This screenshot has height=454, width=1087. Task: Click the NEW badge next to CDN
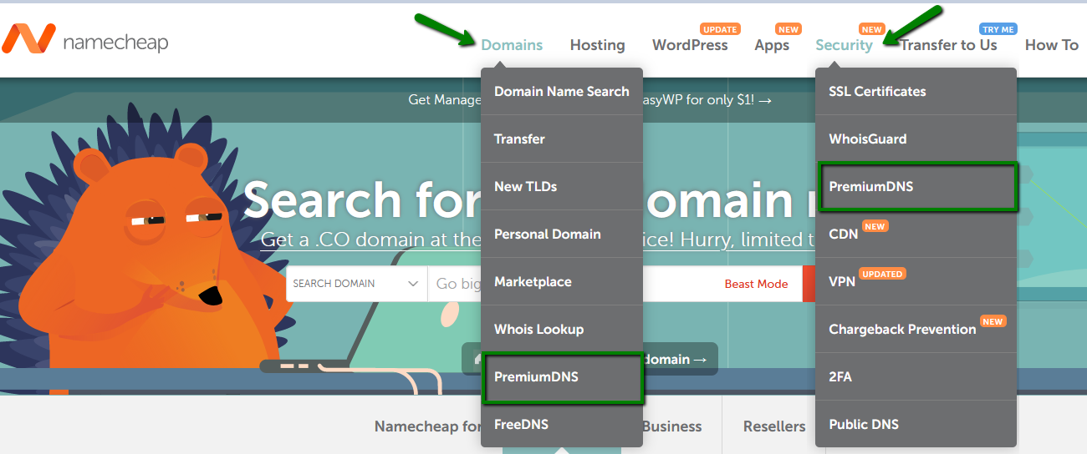(875, 226)
